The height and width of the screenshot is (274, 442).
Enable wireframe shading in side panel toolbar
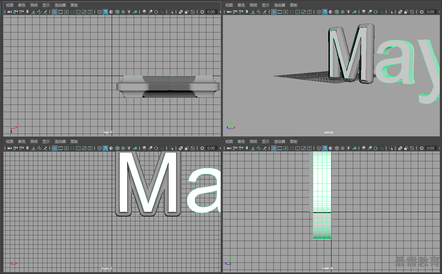coord(319,148)
